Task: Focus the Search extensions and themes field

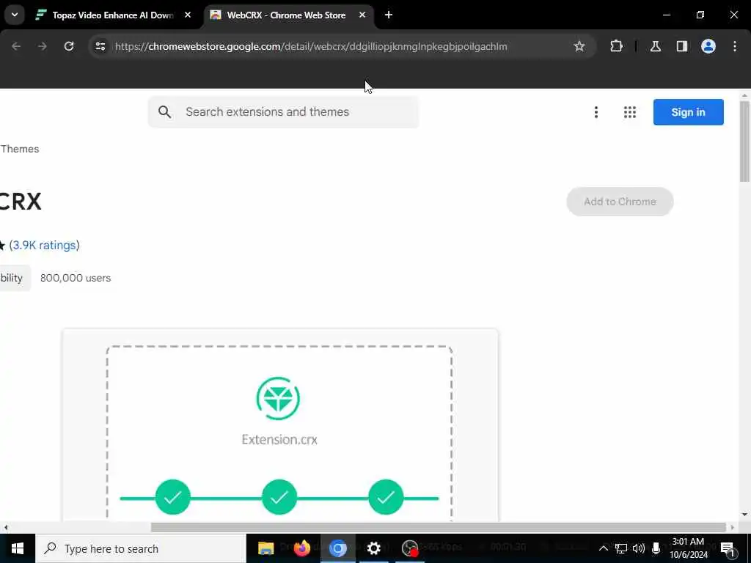Action: coord(284,112)
